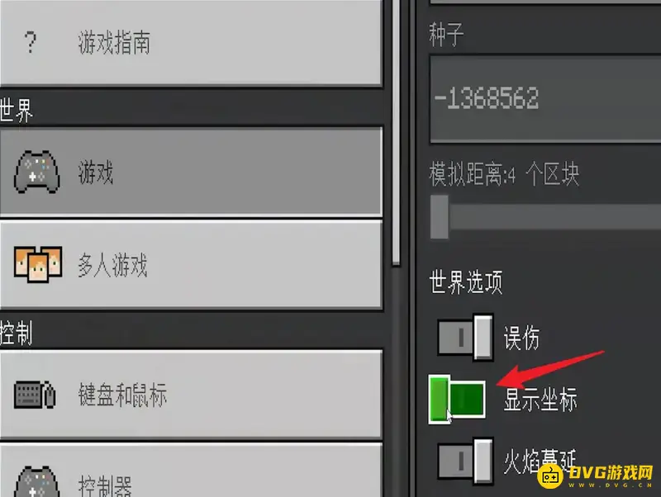661x497 pixels.
Task: Click the DVG游戏网 watermark logo
Action: [x=596, y=476]
